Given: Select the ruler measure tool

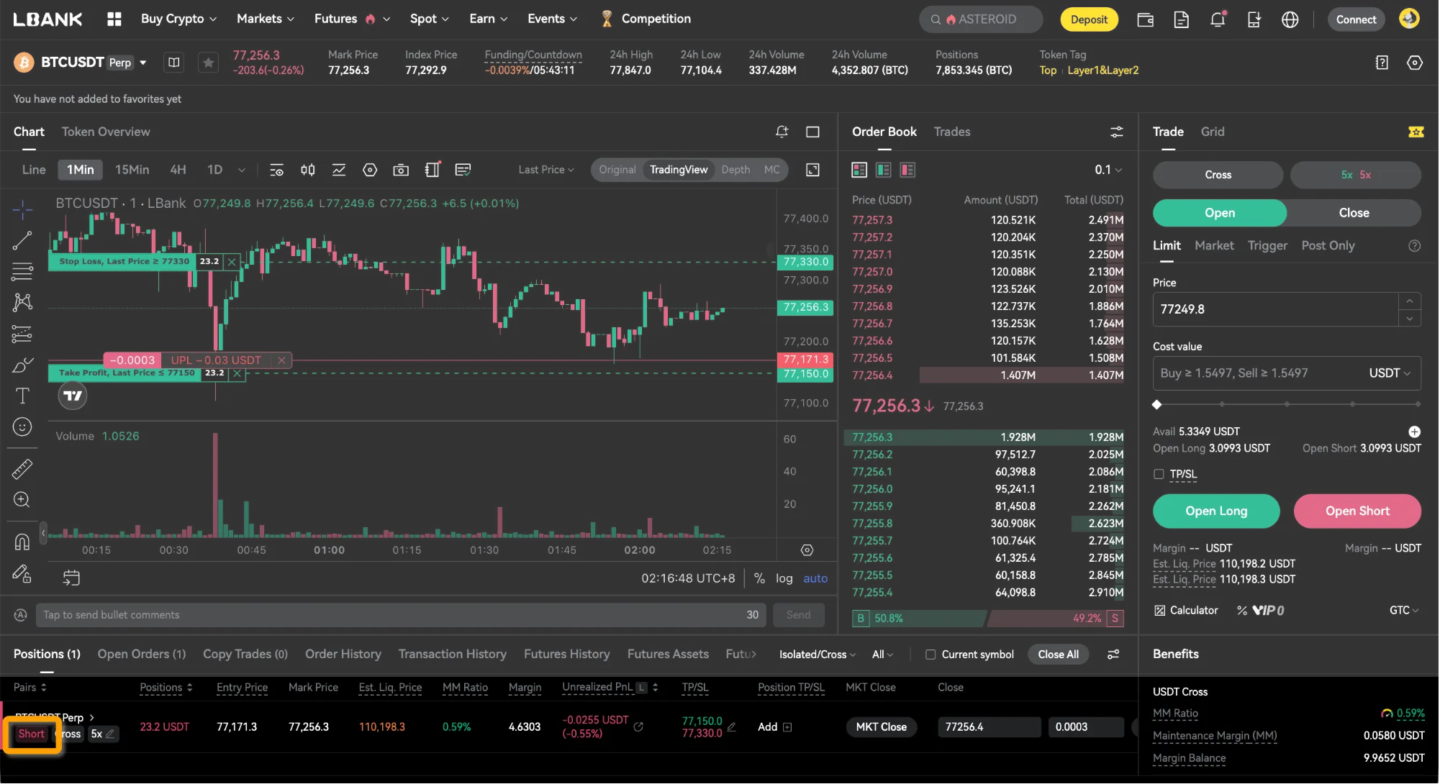Looking at the screenshot, I should click(x=22, y=469).
